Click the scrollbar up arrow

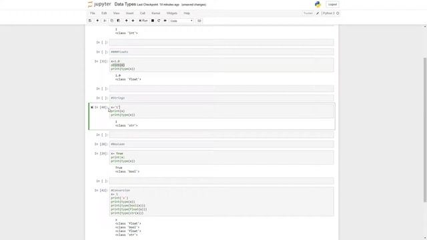[425, 27]
